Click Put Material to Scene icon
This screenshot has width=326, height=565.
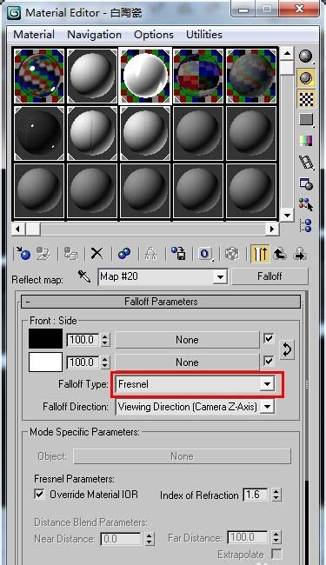click(43, 254)
